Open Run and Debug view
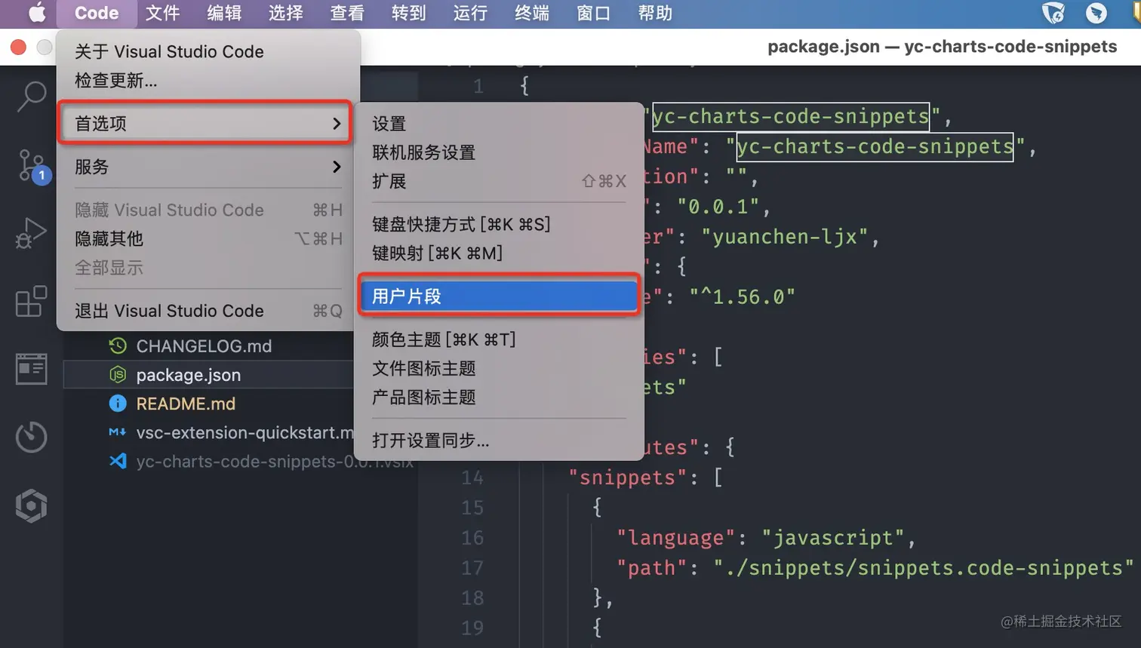 [31, 233]
